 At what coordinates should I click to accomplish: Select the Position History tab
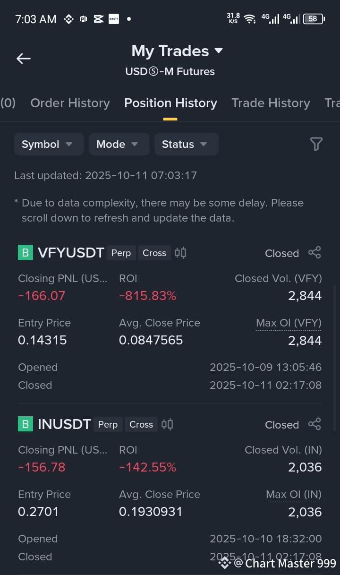coord(170,103)
